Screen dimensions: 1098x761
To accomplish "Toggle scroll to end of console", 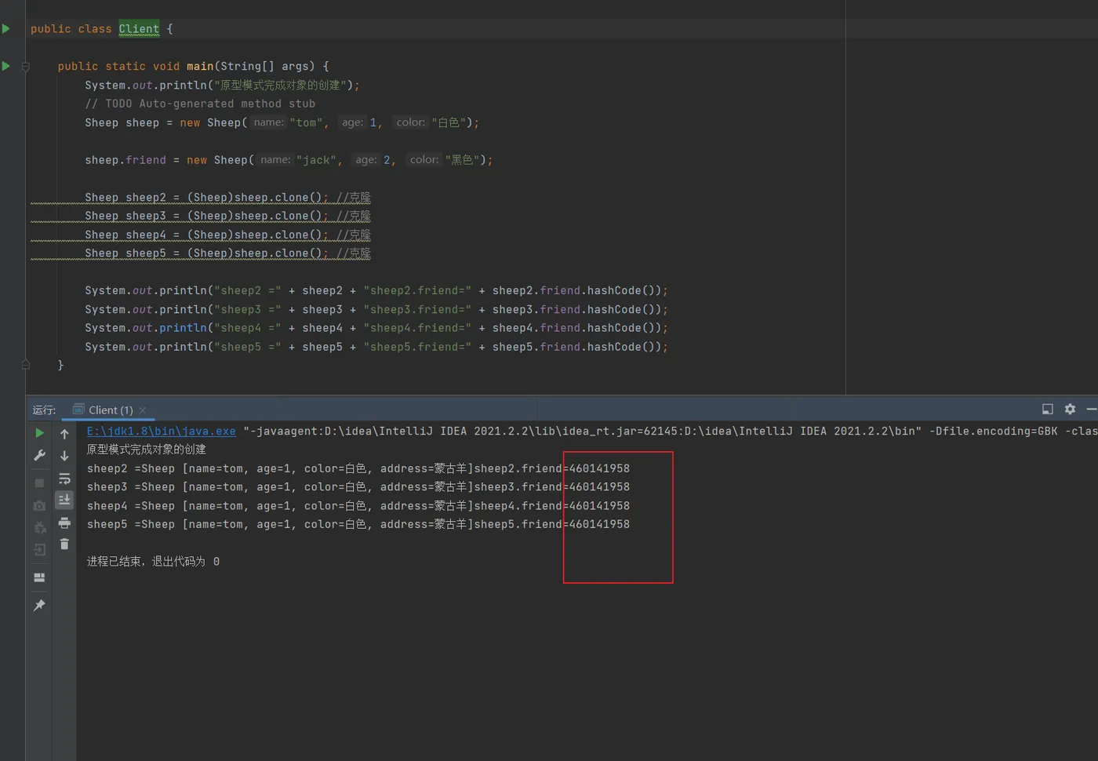I will pyautogui.click(x=64, y=500).
